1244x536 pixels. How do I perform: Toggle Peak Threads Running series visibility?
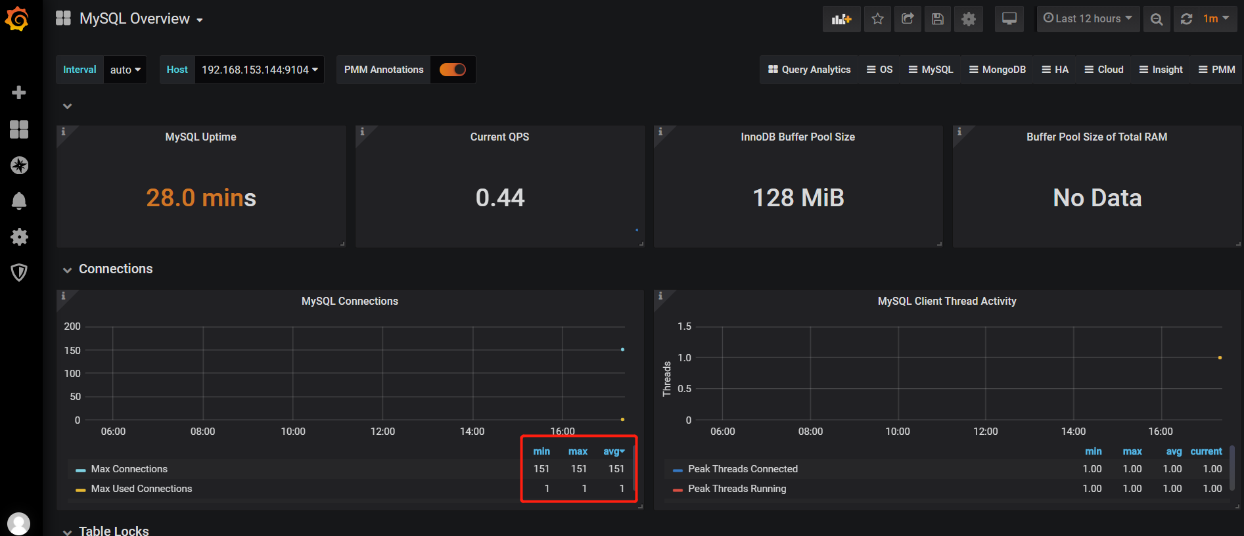737,489
